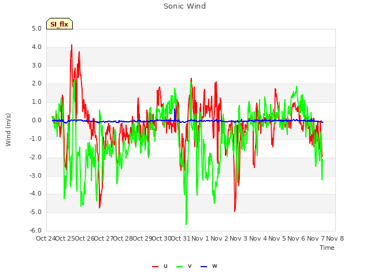Click the Wind (m/s) y-axis label
This screenshot has width=370, height=277.
tap(8, 130)
